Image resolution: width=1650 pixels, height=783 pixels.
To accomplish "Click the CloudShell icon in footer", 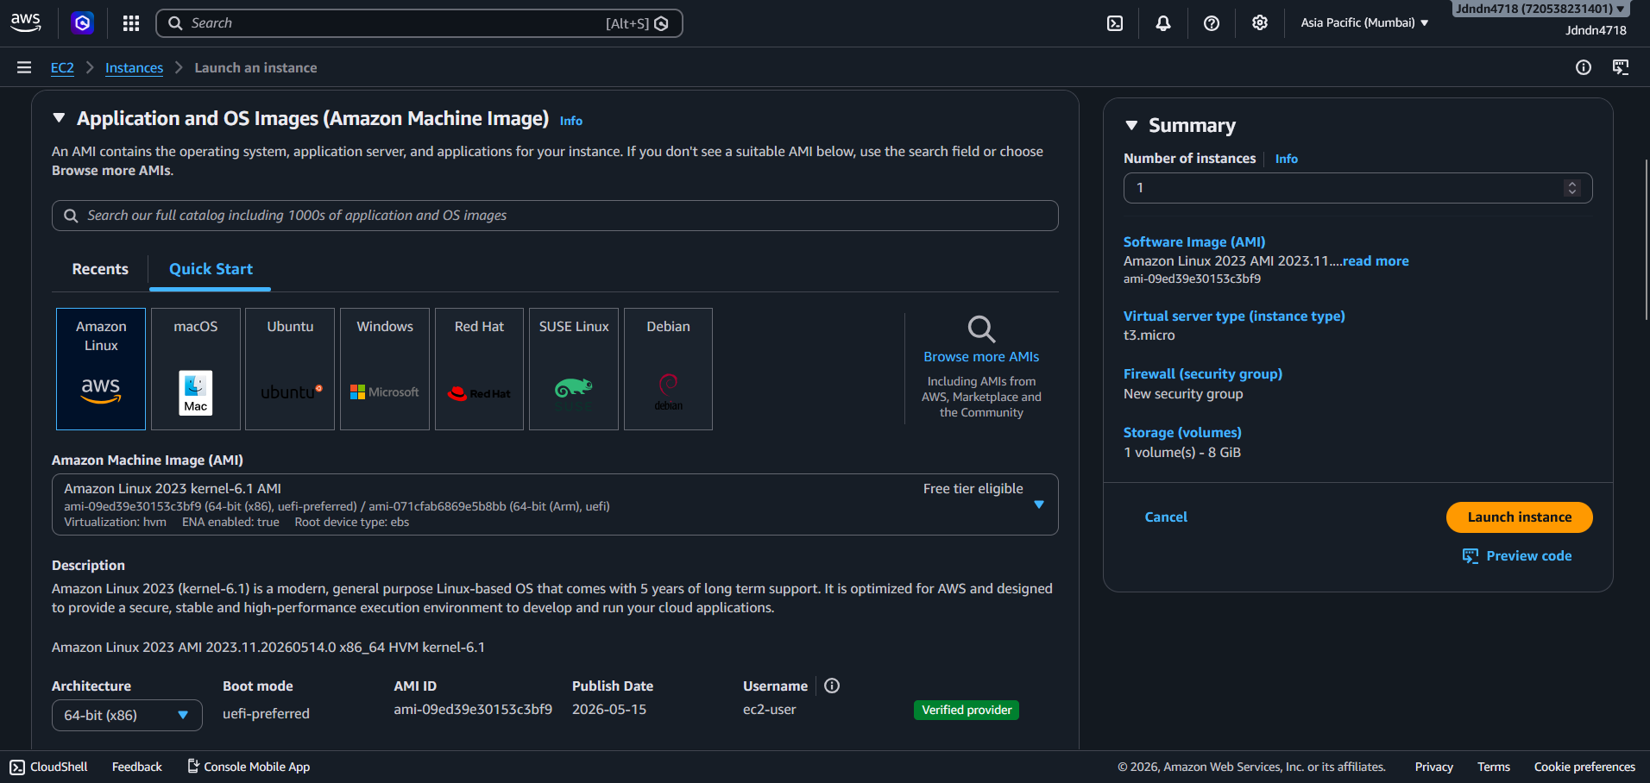I will [17, 767].
